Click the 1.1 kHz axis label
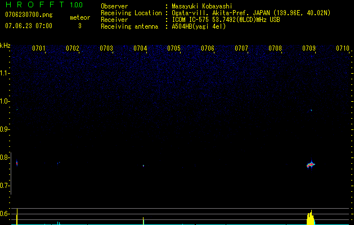This screenshot has width=354, height=225. [x=5, y=73]
